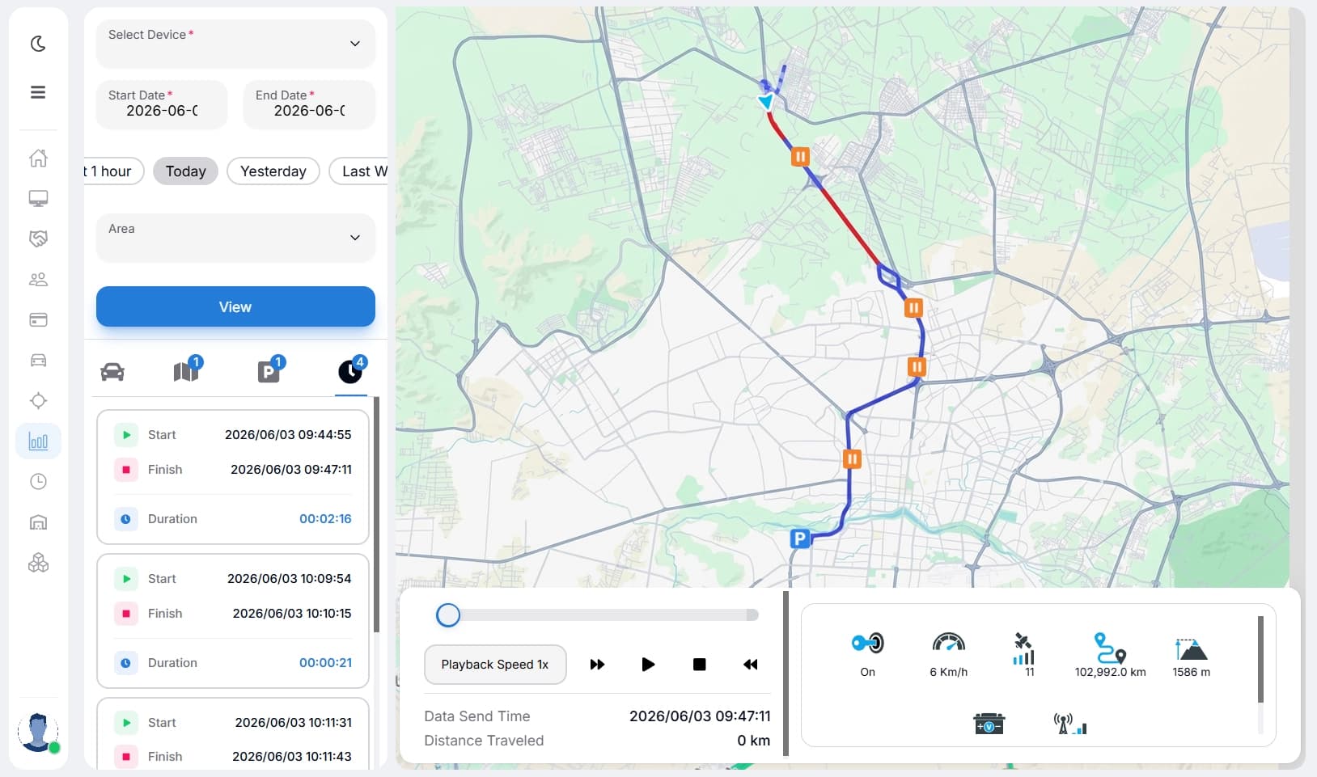Switch to the clock stops tab
Screen dimensions: 1317x777
pyautogui.click(x=351, y=370)
